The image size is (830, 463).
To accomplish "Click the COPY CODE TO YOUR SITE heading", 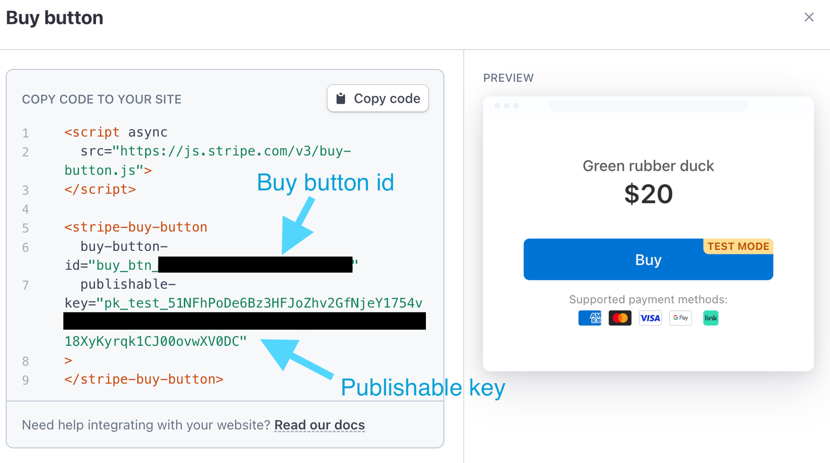I will pos(102,100).
